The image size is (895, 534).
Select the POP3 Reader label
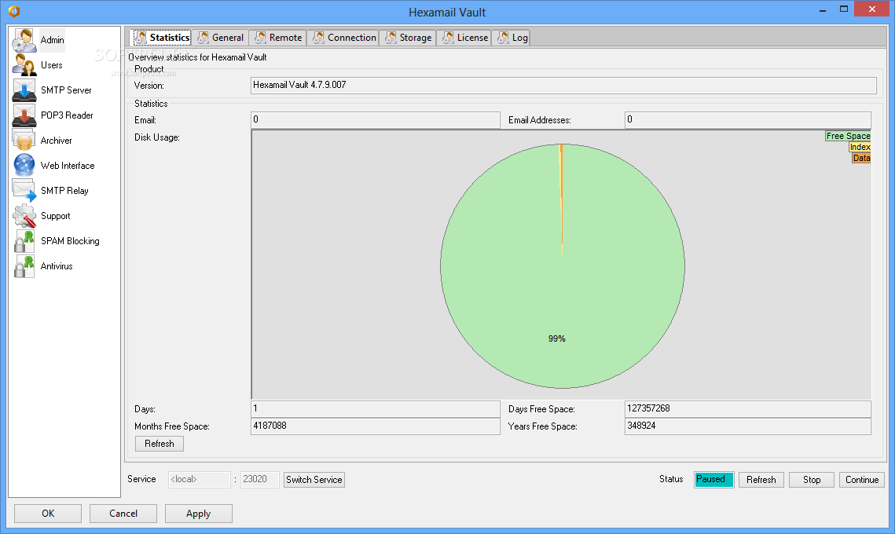click(67, 115)
